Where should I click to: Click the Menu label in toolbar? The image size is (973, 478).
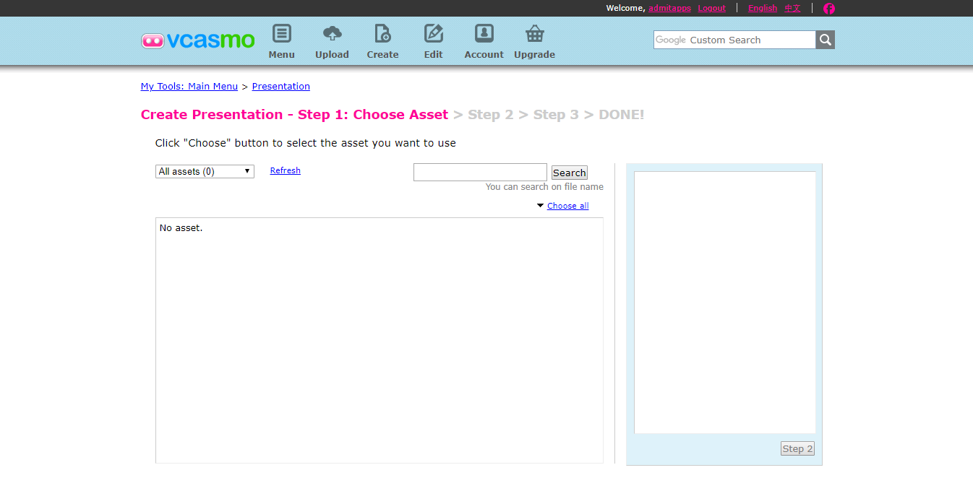pyautogui.click(x=281, y=55)
